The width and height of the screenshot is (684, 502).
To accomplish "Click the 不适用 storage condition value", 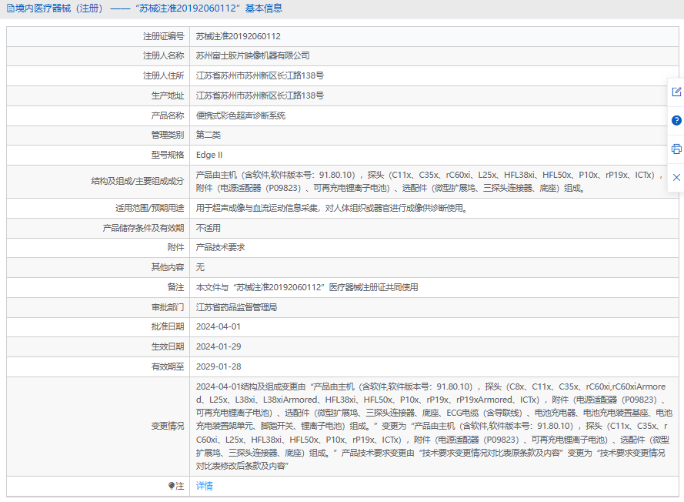I will pyautogui.click(x=209, y=228).
